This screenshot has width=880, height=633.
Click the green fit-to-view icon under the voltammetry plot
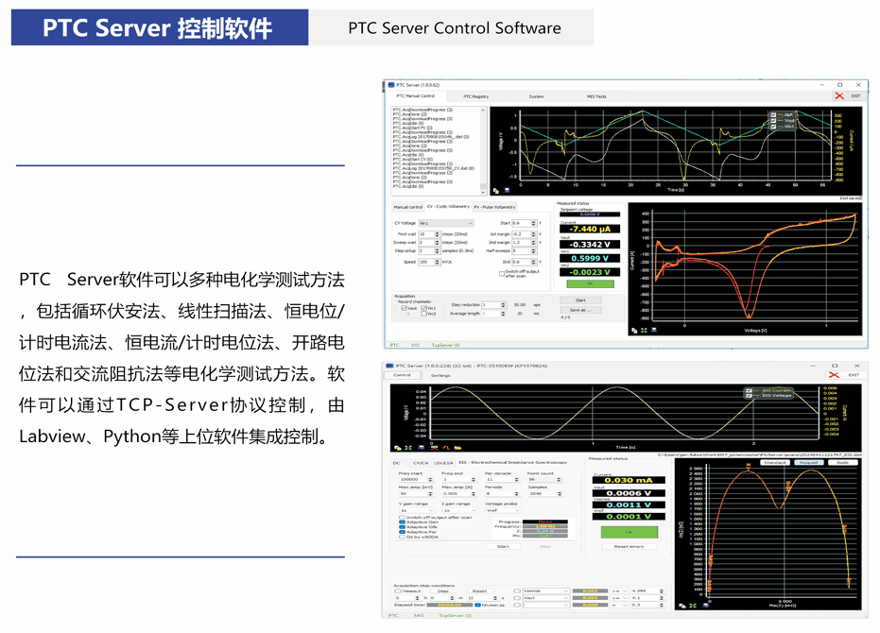644,331
